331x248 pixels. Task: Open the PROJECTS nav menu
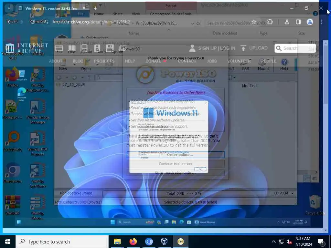click(104, 61)
